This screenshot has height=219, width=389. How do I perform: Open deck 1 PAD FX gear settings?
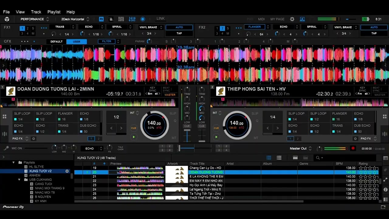tap(34, 139)
